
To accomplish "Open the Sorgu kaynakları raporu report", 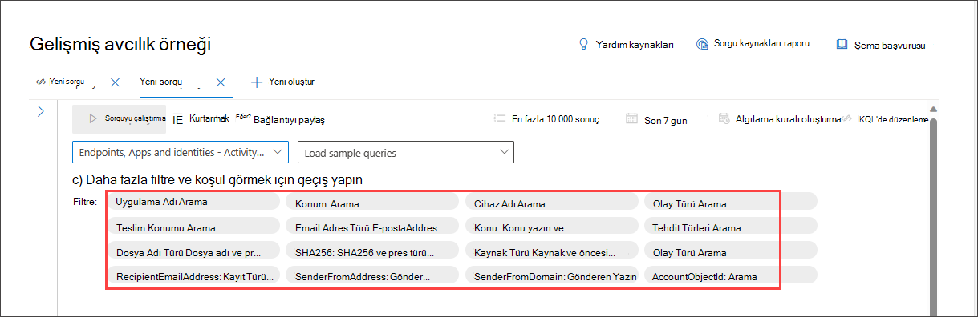I will click(753, 44).
